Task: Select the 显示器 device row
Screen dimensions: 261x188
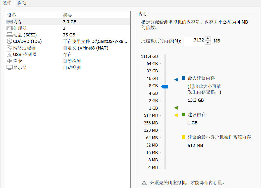Action: tap(68, 67)
